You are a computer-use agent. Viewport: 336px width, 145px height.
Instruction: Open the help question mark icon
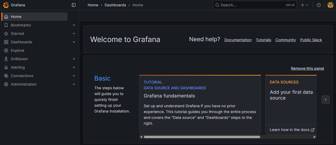click(319, 5)
